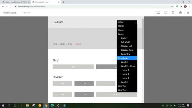
Task: Open Task View on taskbar
Action: (x=21, y=105)
